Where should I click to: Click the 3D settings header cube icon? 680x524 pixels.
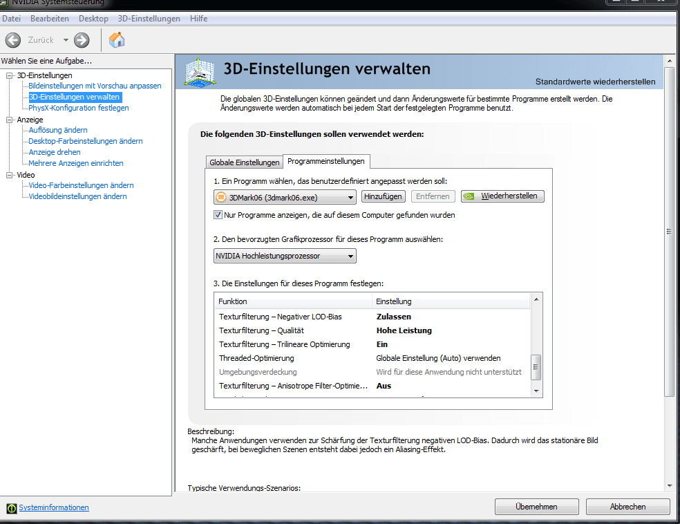coord(200,72)
